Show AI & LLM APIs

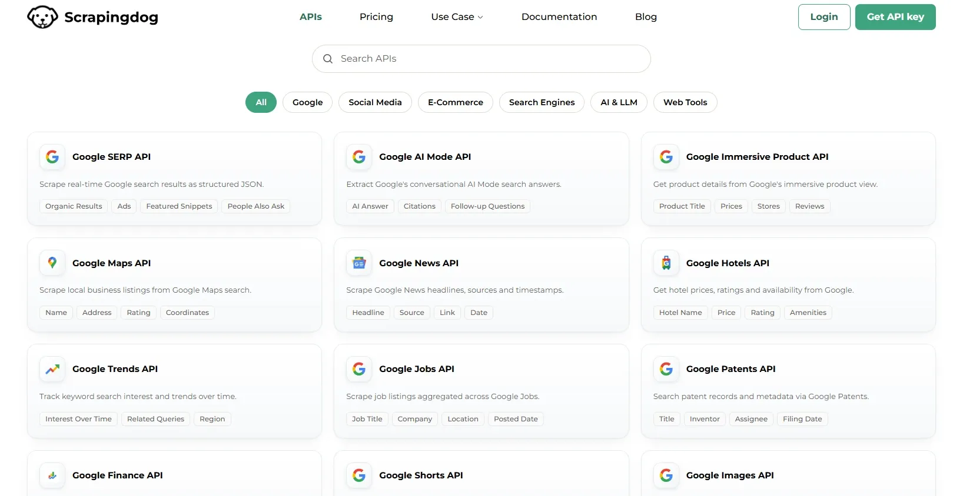coord(619,102)
